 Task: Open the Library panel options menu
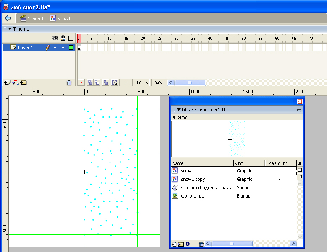[x=299, y=110]
